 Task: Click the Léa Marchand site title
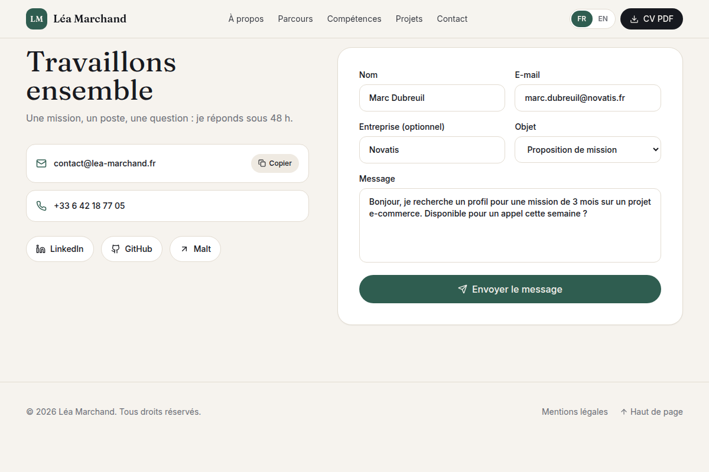(x=90, y=19)
